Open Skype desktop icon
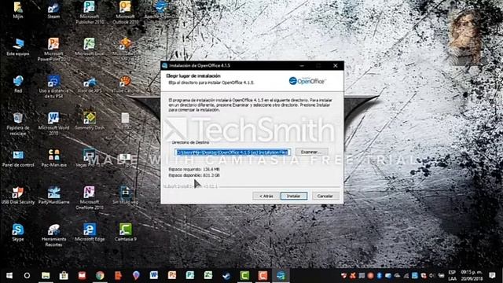The image size is (503, 283). (18, 233)
